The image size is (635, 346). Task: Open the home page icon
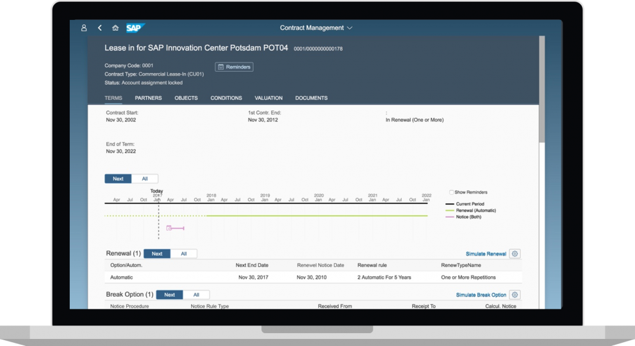tap(115, 28)
